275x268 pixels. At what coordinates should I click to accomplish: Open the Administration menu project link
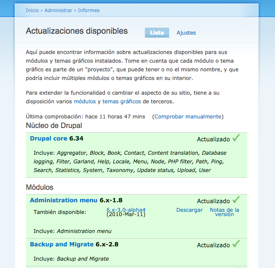click(64, 200)
